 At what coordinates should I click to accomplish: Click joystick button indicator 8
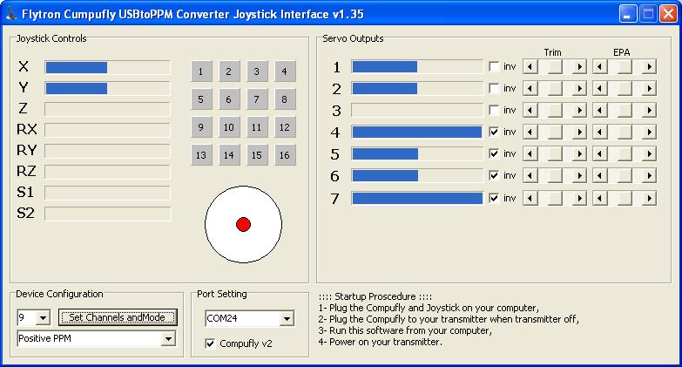(285, 99)
